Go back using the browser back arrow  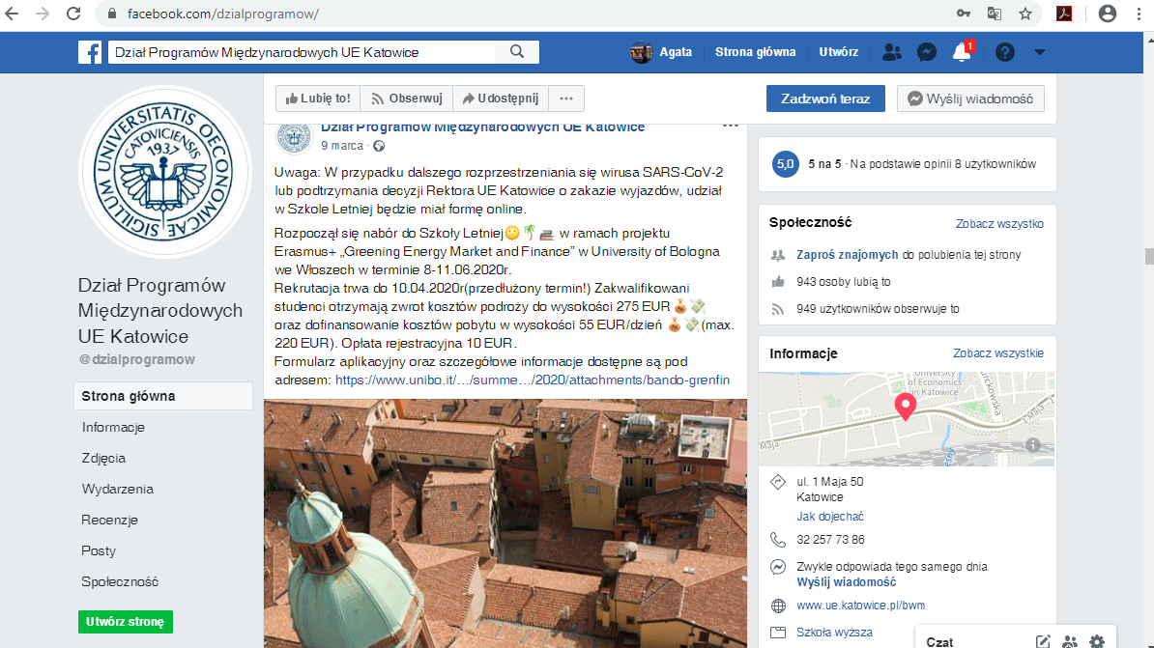tap(12, 14)
